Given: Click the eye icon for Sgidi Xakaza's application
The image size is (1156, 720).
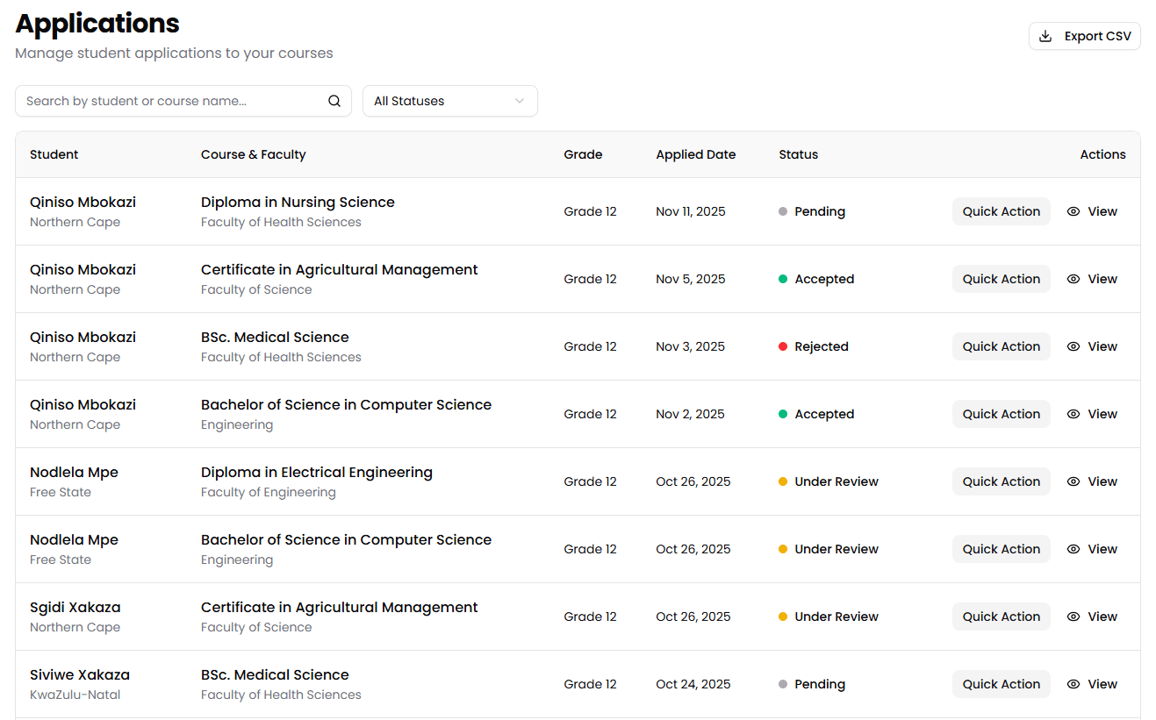Looking at the screenshot, I should tap(1073, 616).
